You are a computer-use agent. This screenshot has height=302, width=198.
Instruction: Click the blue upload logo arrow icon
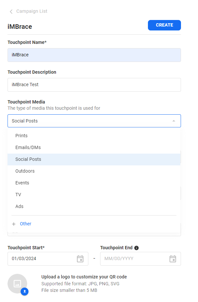point(25,292)
